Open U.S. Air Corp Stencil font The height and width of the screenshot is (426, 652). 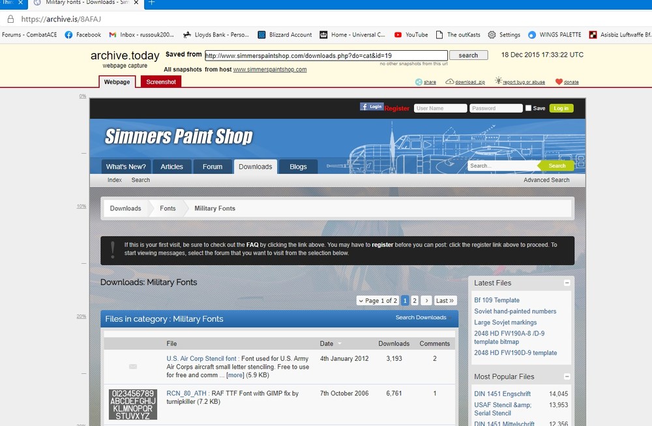[201, 358]
